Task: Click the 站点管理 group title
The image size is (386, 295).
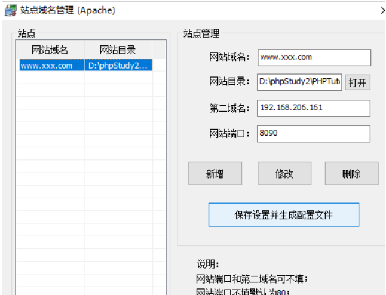Action: [x=201, y=33]
